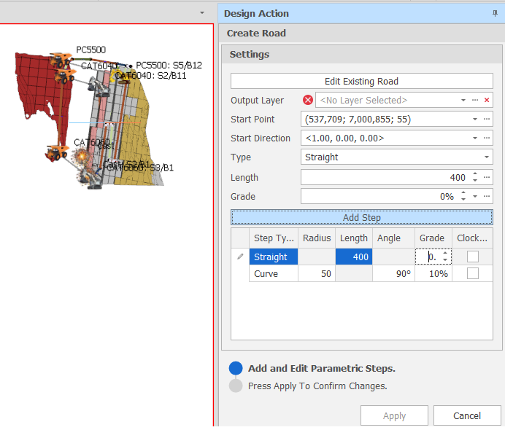Click the Step Type column header
Image resolution: width=505 pixels, height=430 pixels.
pos(274,238)
